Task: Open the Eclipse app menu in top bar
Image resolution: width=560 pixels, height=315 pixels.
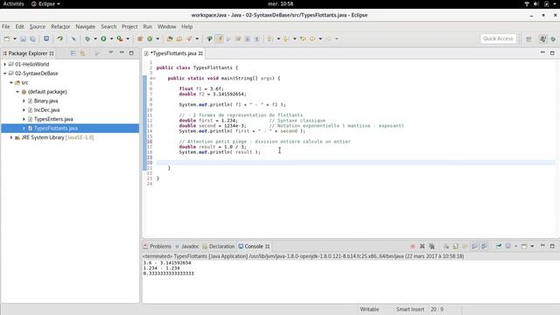Action: tap(45, 3)
